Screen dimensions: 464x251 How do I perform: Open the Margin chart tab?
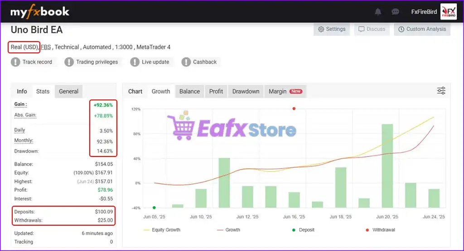click(x=285, y=91)
